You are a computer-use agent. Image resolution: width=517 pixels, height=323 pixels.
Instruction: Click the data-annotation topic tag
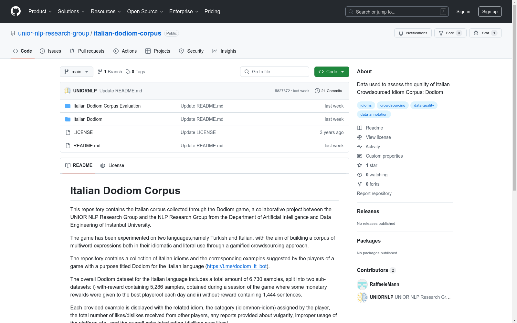tap(374, 114)
